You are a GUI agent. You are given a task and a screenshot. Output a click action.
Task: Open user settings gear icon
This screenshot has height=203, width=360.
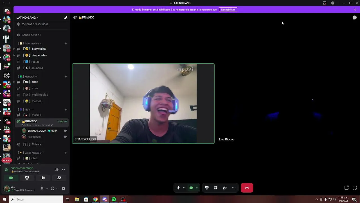(63, 189)
